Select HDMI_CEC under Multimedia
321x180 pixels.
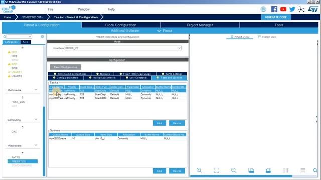point(18,102)
